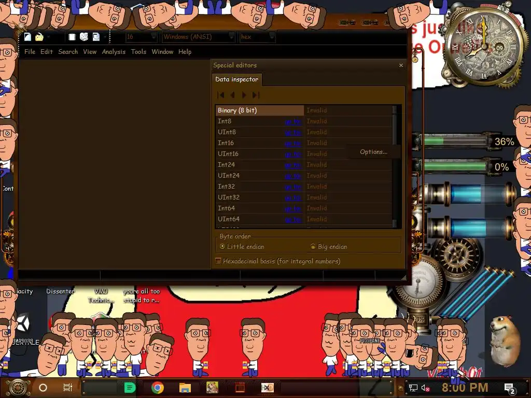Image resolution: width=531 pixels, height=398 pixels.
Task: Open File Explorer from the taskbar
Action: 185,388
